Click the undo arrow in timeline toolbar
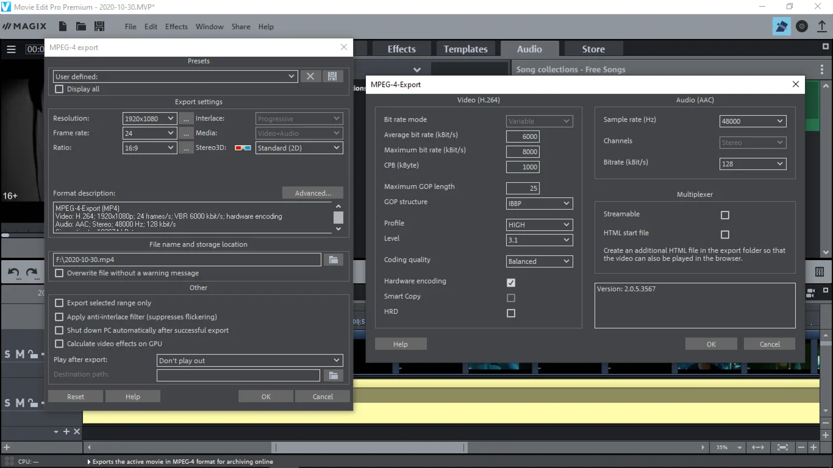 (13, 272)
